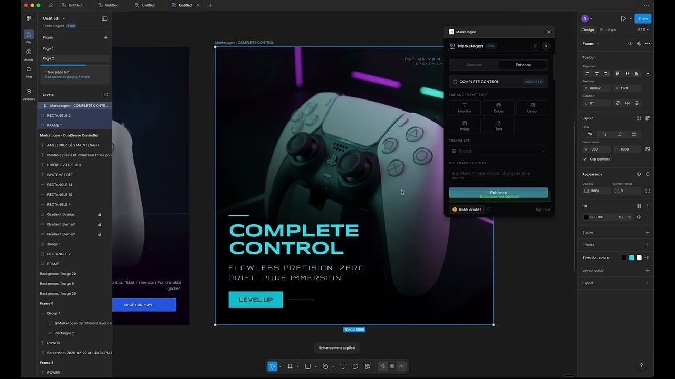Screen dimensions: 675x379
Task: Switch to Dev Mode code icon in toolbar
Action: (401, 366)
